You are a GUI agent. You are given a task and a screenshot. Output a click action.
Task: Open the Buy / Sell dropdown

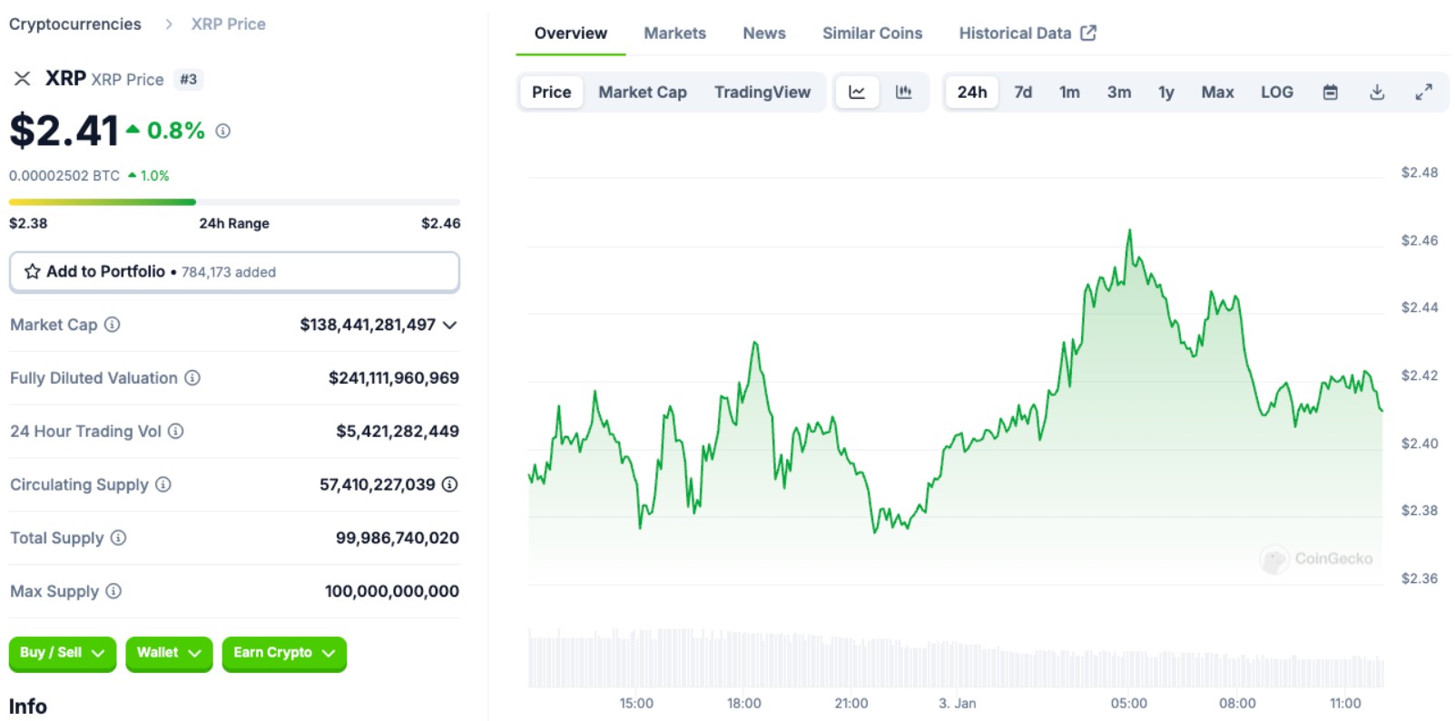[x=62, y=653]
